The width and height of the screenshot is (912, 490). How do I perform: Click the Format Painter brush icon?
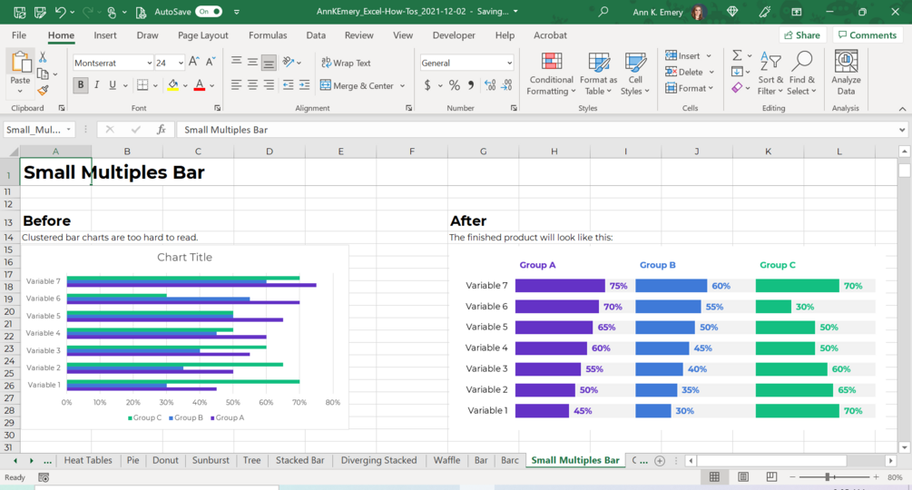[x=43, y=90]
